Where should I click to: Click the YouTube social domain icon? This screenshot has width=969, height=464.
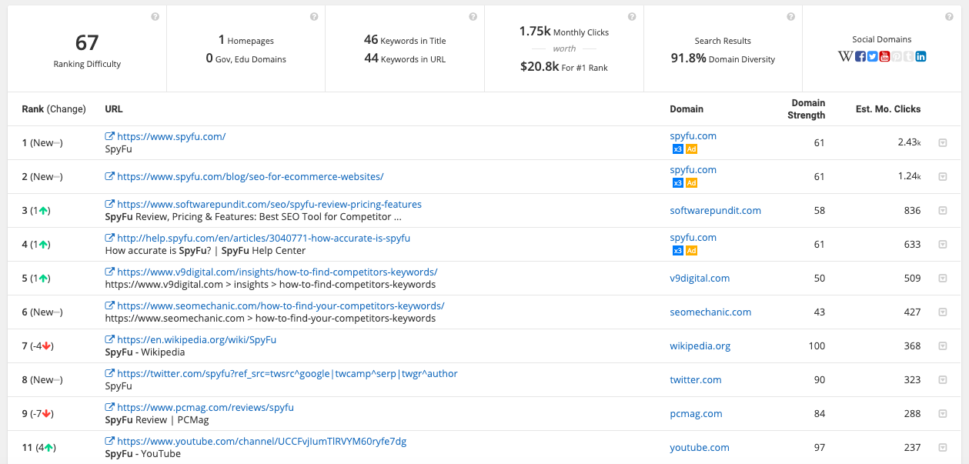884,56
